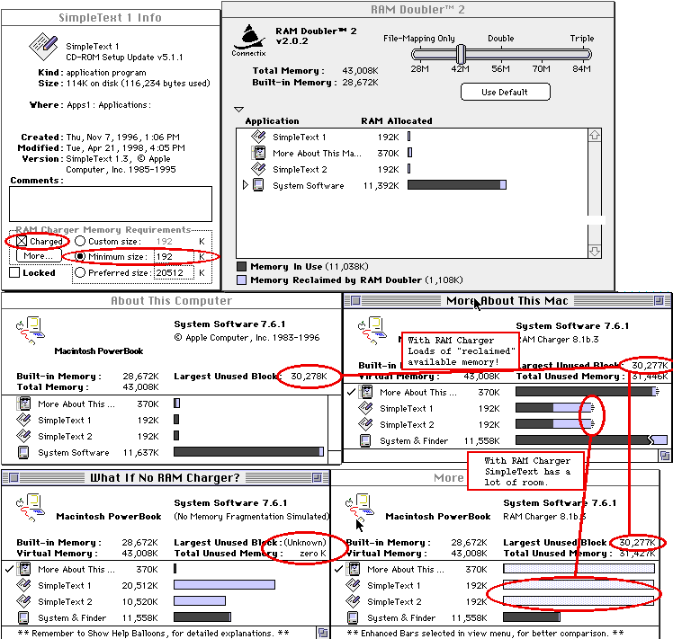Click More About This icon in About This Computer
The image size is (673, 639).
tap(24, 404)
